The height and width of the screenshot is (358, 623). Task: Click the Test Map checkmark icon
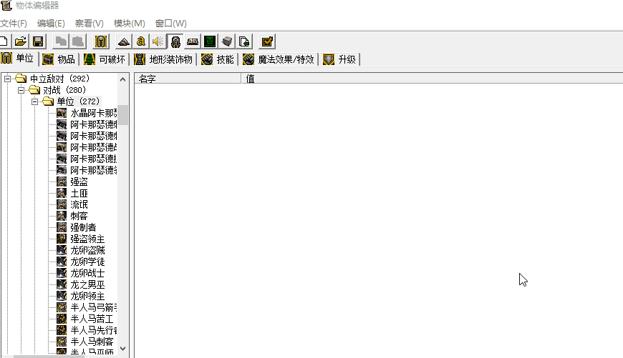(x=267, y=41)
